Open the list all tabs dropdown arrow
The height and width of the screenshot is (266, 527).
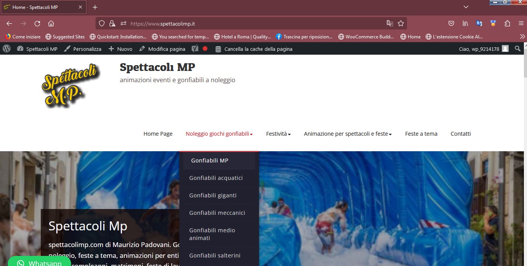[x=466, y=7]
